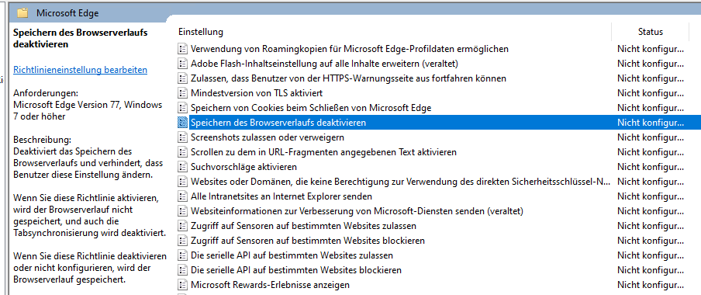Open Richtlinieneinstellung bearbeiten link

pyautogui.click(x=81, y=70)
